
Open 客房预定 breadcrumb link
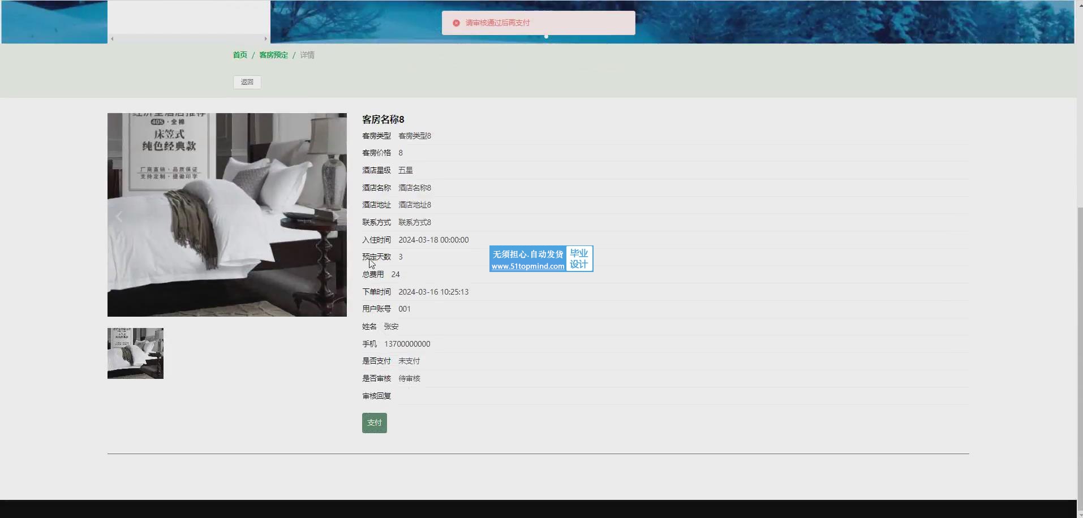(273, 55)
